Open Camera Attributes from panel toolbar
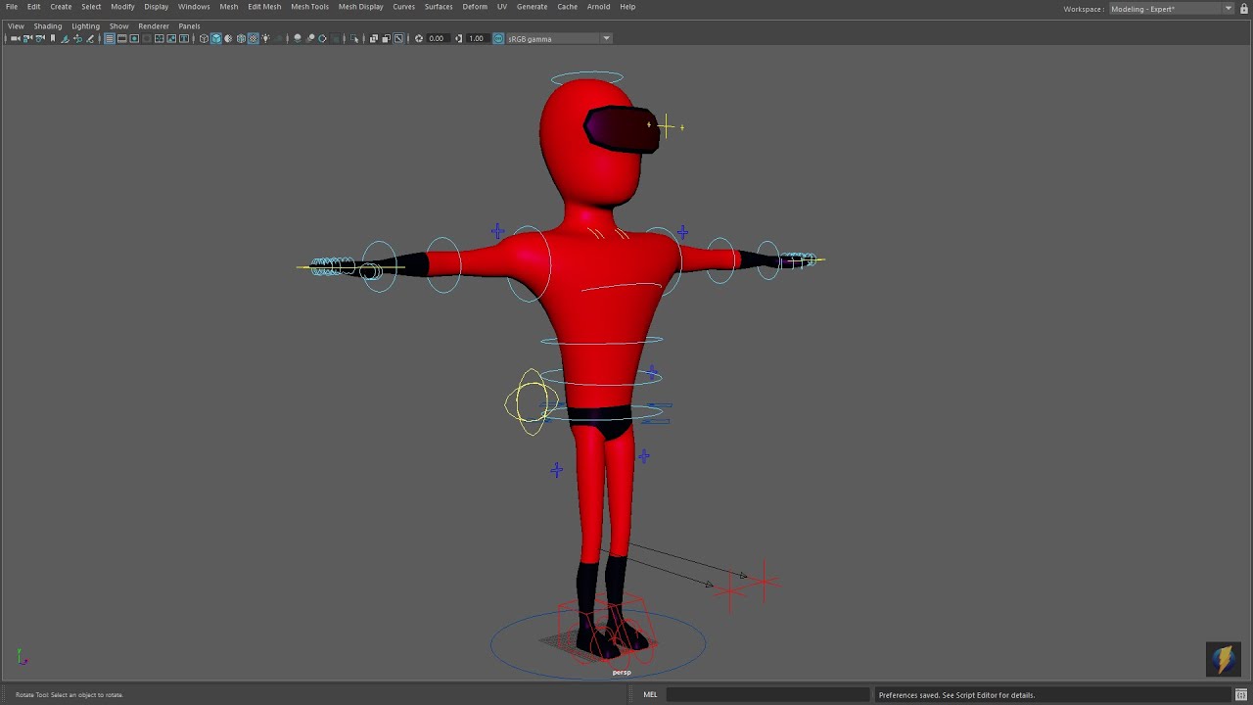1253x705 pixels. click(40, 38)
